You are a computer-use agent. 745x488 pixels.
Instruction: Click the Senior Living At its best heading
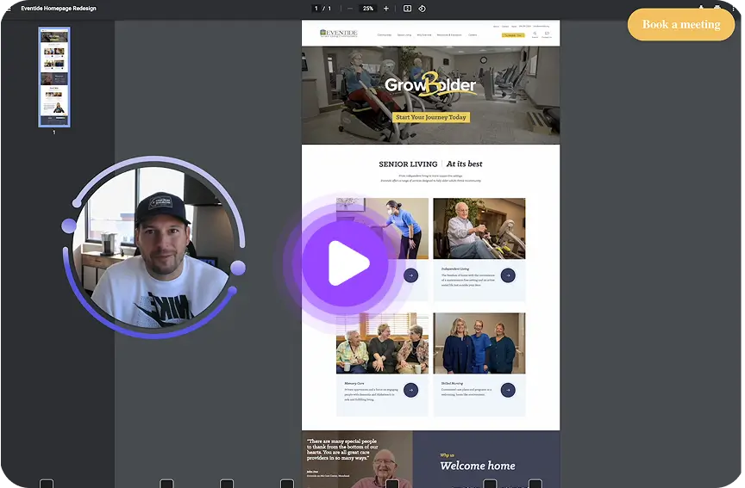430,164
